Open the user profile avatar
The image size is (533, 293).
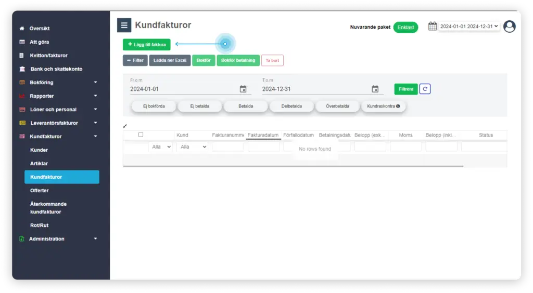[x=509, y=26]
